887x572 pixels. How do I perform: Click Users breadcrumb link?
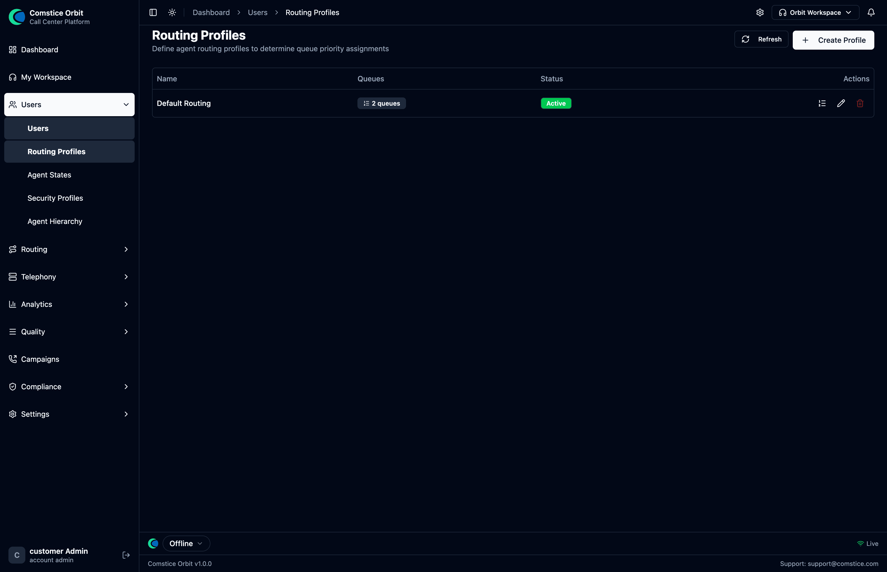click(258, 12)
